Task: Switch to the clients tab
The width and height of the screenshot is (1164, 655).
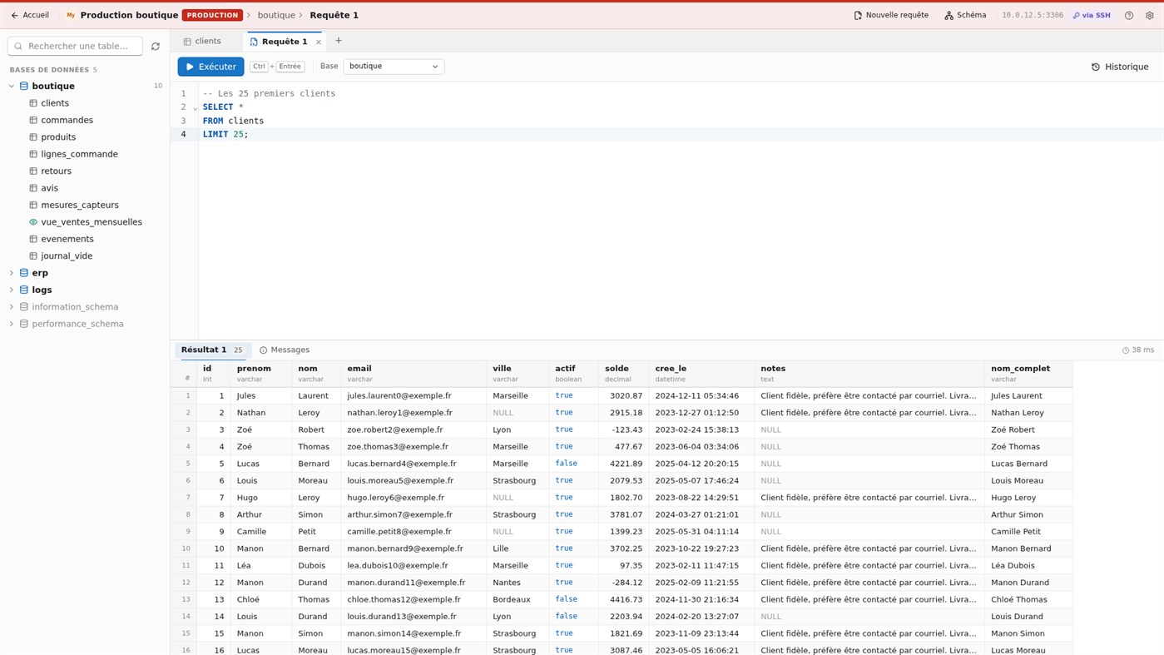Action: pyautogui.click(x=202, y=42)
